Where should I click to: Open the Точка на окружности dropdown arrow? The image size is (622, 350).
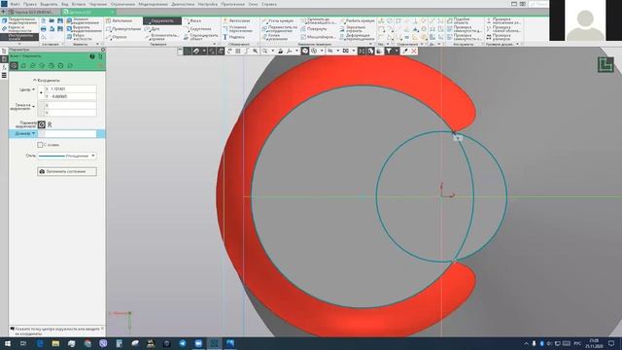[34, 107]
